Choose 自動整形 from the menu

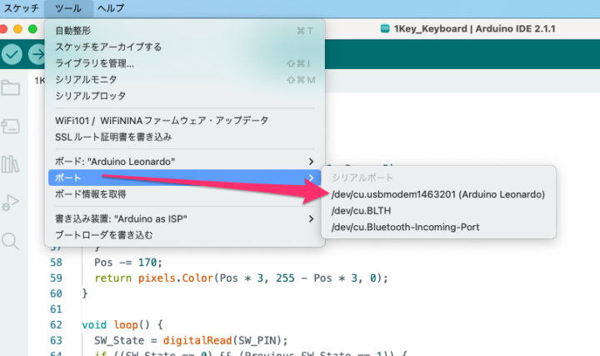point(73,31)
